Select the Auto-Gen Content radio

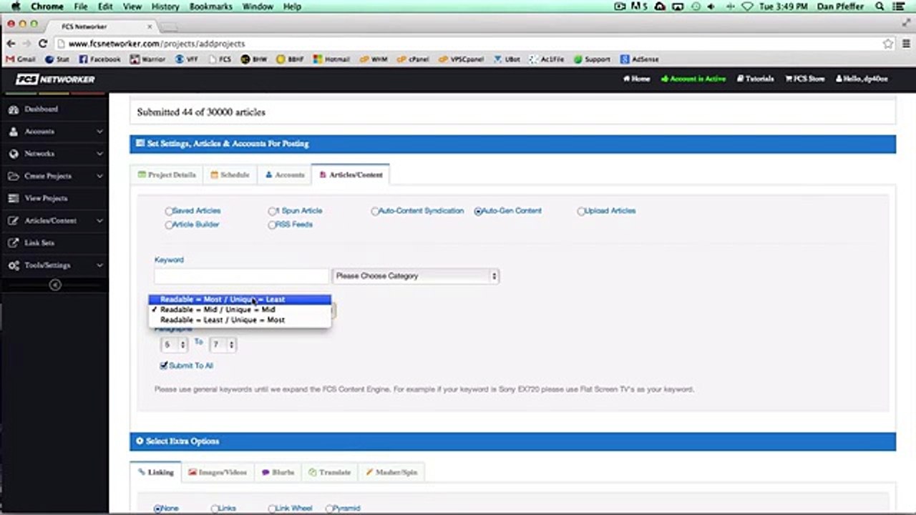coord(478,211)
